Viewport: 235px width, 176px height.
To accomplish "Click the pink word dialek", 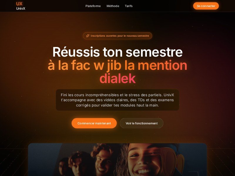I will pos(118,78).
